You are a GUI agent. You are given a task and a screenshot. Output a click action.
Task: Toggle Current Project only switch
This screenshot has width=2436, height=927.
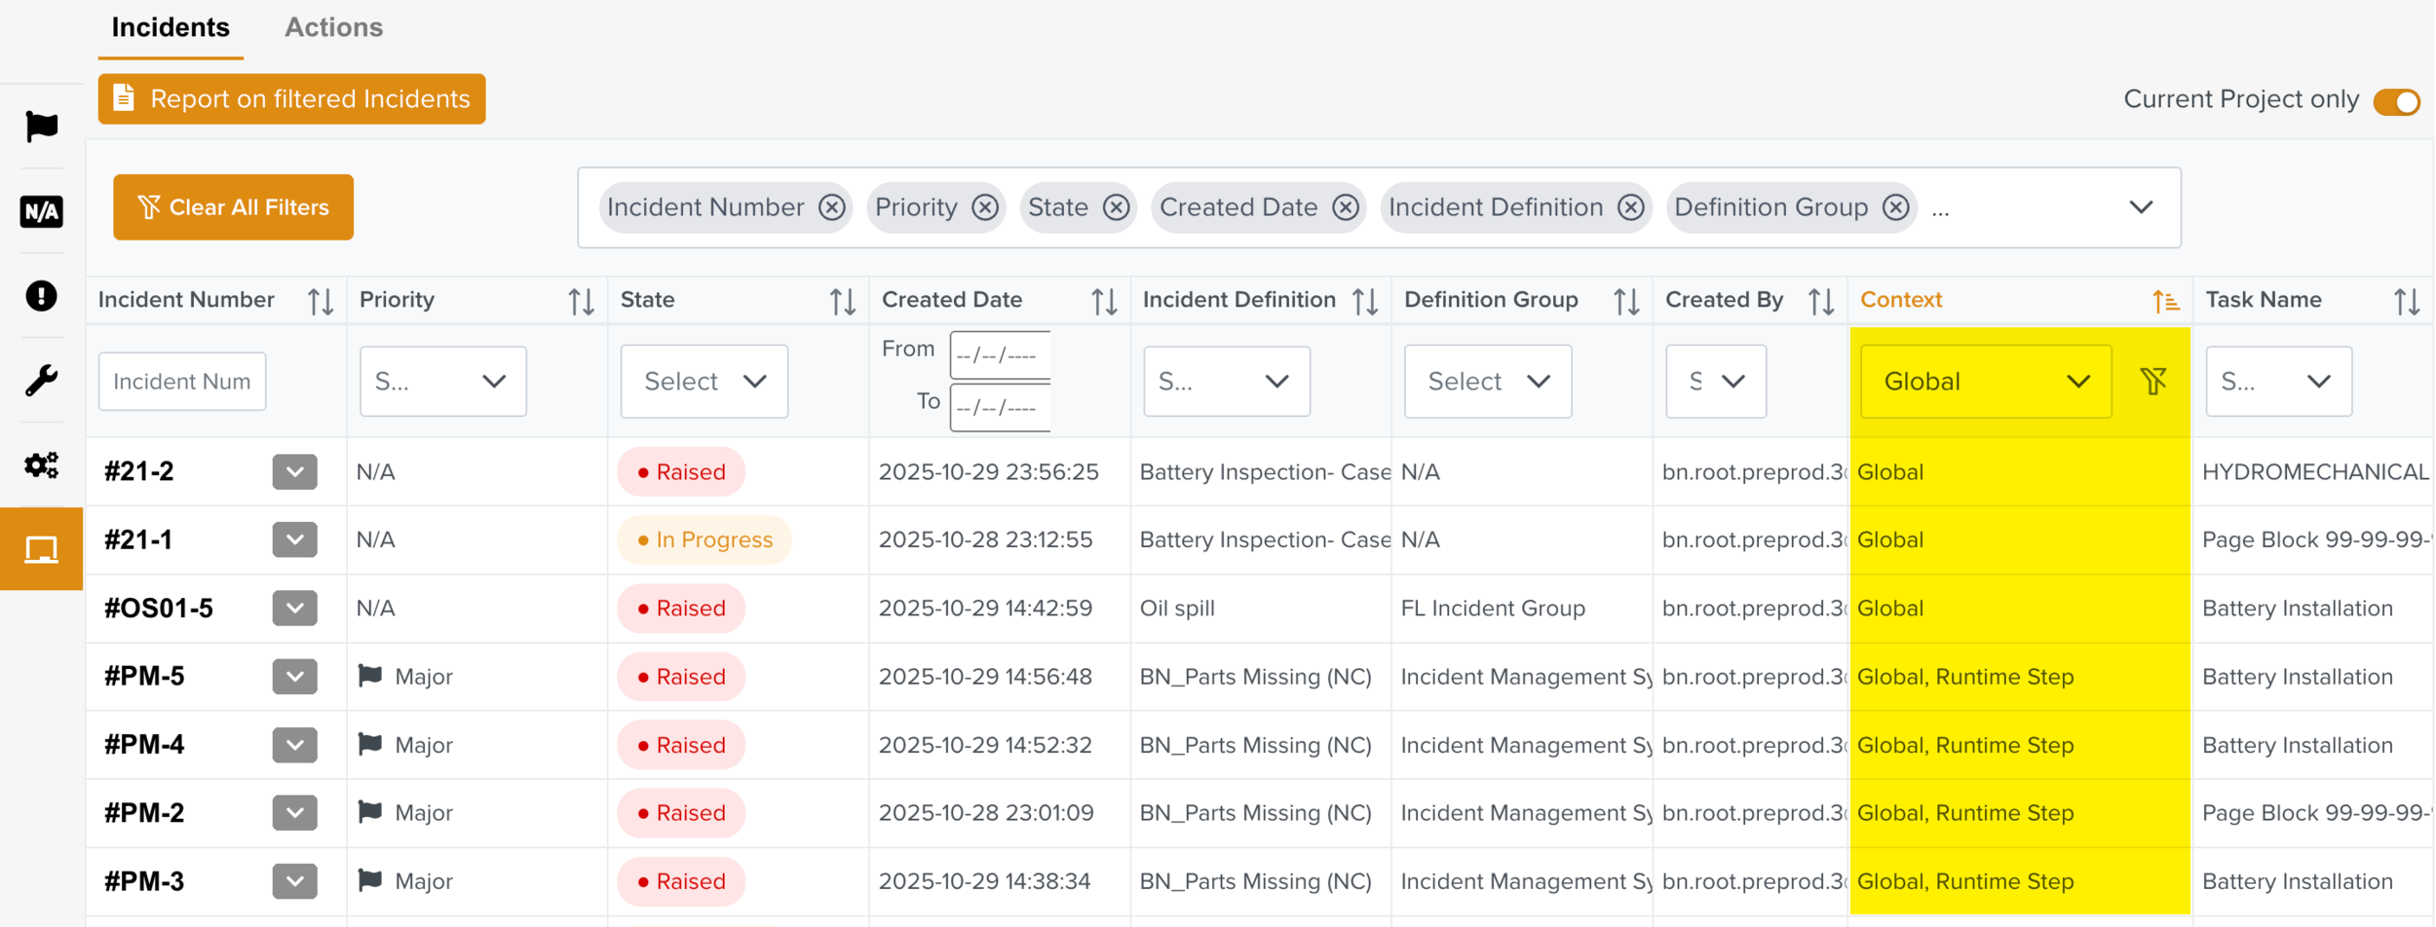pos(2396,101)
